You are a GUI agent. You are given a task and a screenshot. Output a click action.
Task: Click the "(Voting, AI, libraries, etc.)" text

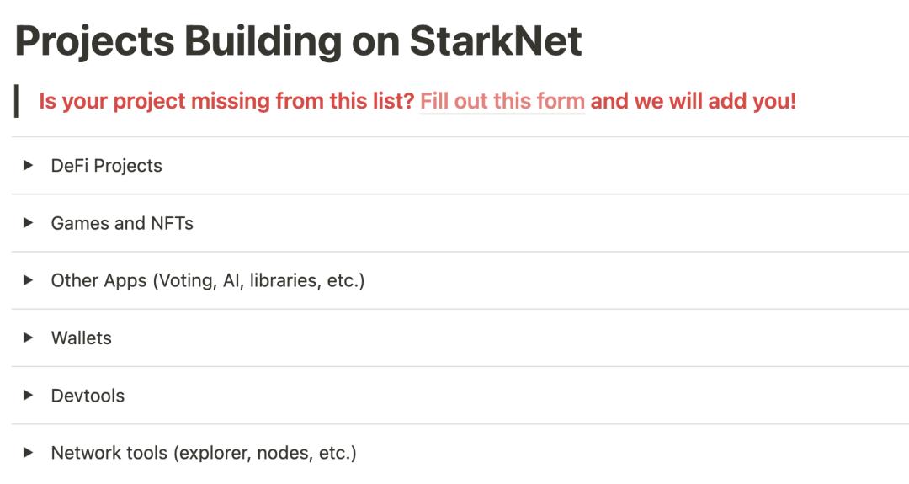[x=258, y=280]
